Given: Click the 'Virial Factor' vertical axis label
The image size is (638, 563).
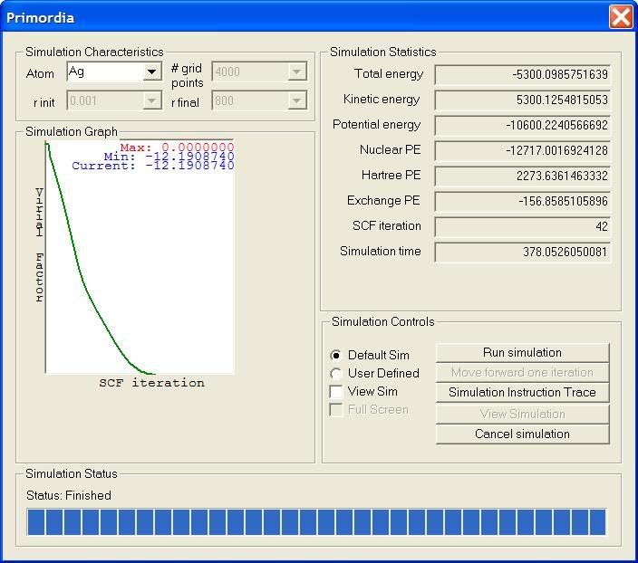Looking at the screenshot, I should click(39, 245).
